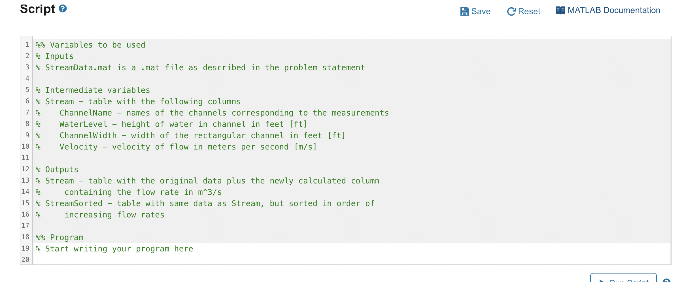Click the help icon beside Run Script
This screenshot has width=684, height=282.
point(667,280)
